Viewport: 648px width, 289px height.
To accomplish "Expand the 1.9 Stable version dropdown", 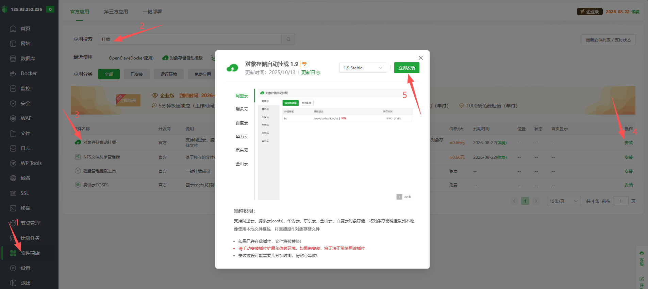I will (363, 68).
